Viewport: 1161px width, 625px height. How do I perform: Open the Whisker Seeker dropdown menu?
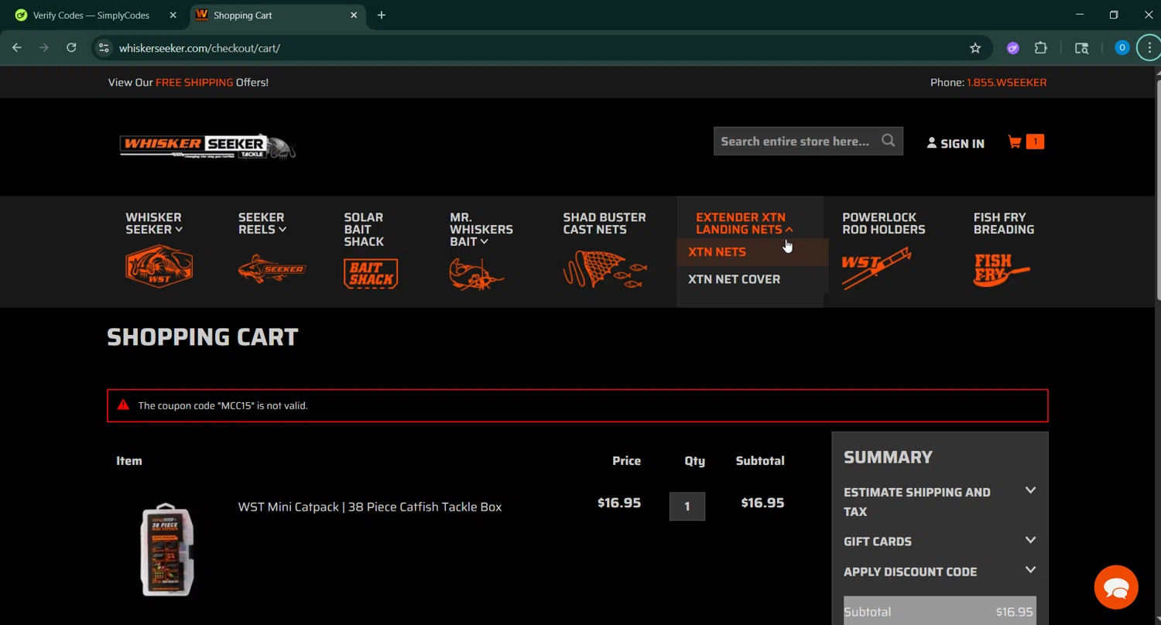[x=154, y=223]
